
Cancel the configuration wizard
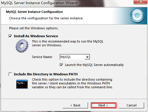(x=132, y=105)
